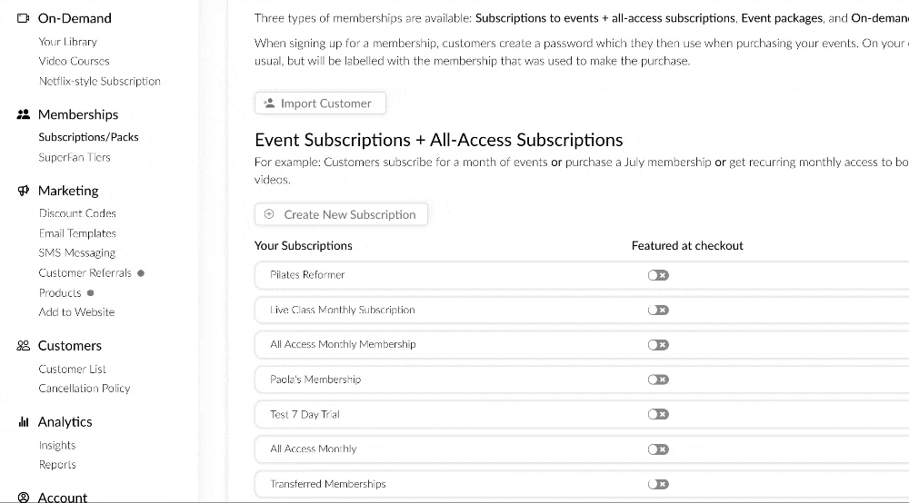Open the Transferred Memberships subscription row

[582, 485]
